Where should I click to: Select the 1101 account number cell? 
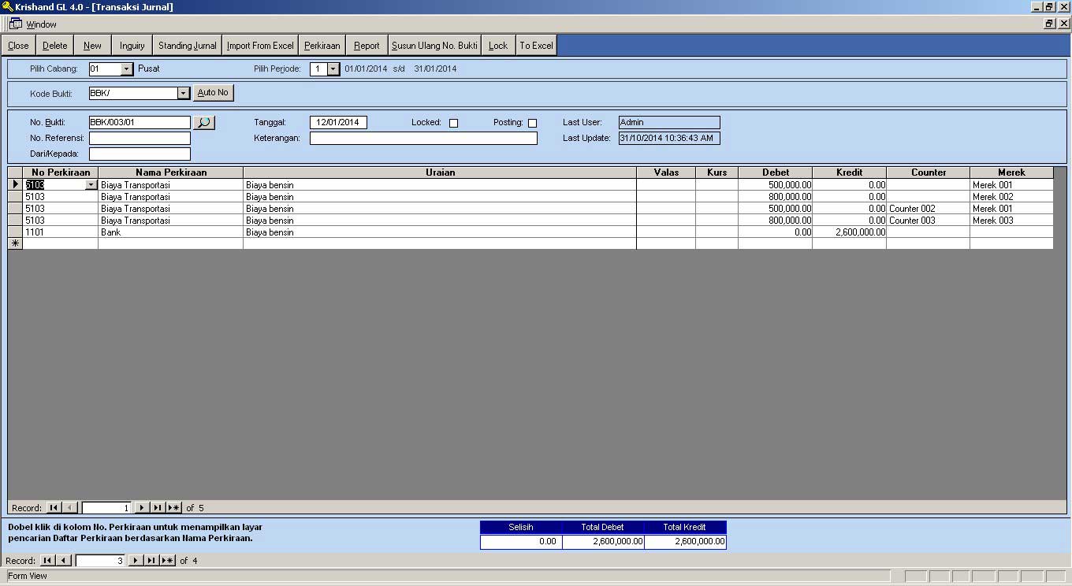point(61,232)
